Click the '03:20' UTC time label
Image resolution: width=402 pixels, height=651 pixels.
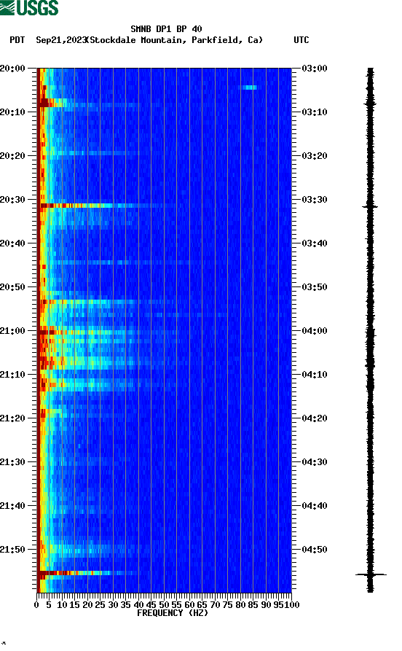pos(315,156)
